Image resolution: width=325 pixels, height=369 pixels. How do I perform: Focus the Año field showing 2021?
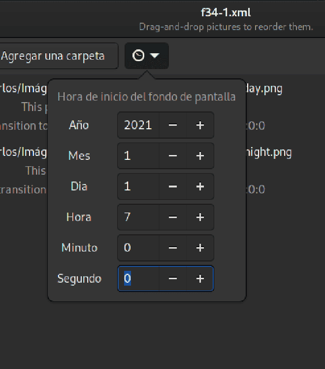coord(138,125)
